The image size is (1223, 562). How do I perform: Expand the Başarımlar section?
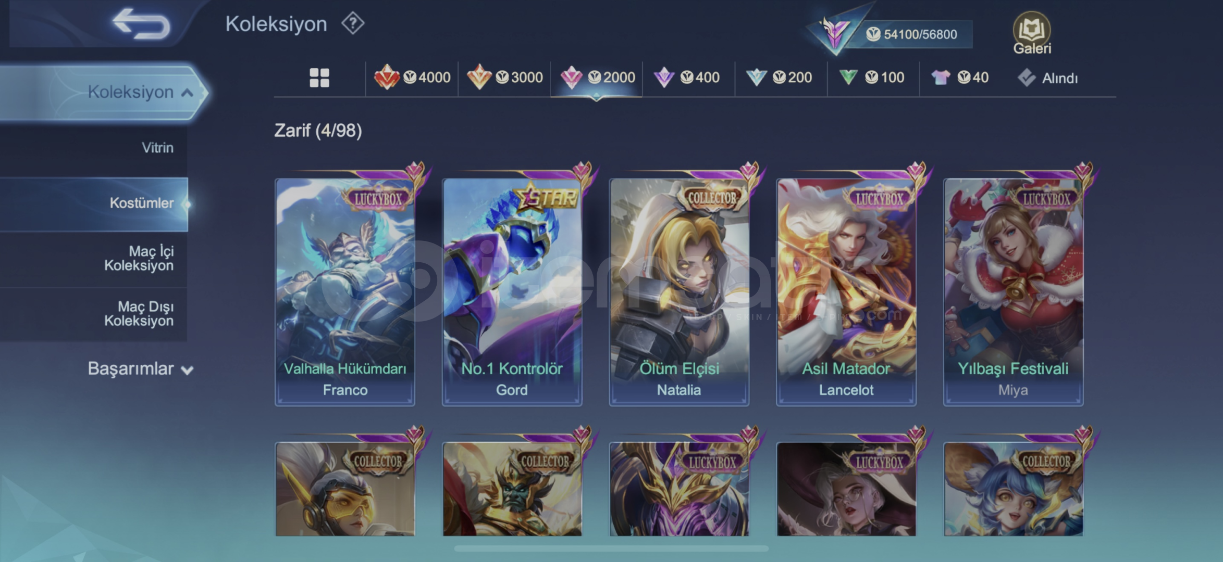click(140, 368)
